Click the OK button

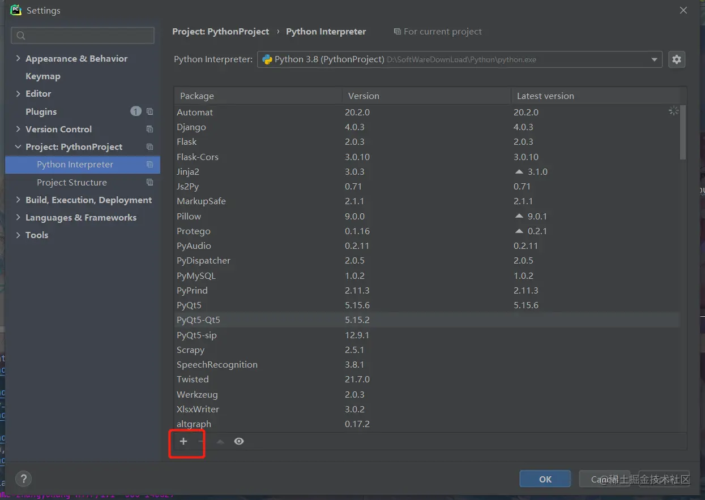(545, 479)
